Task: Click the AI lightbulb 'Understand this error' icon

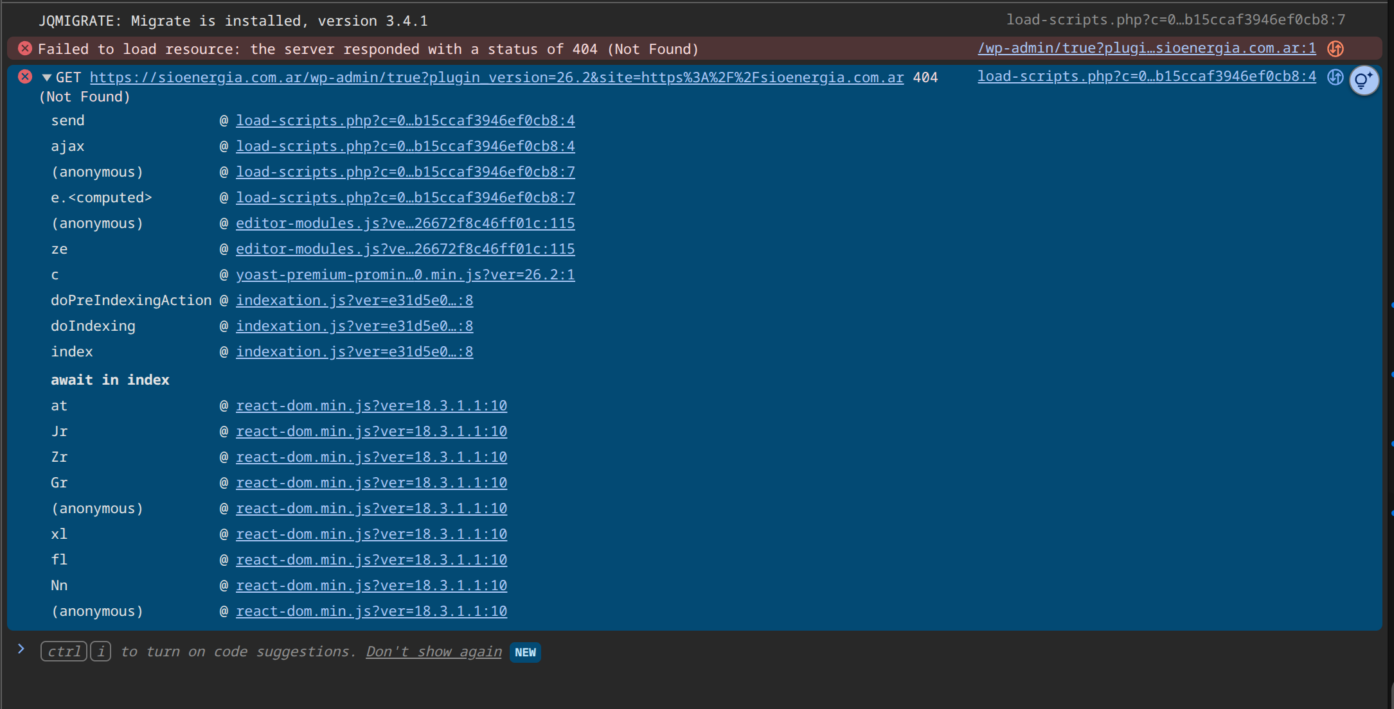Action: [1363, 80]
